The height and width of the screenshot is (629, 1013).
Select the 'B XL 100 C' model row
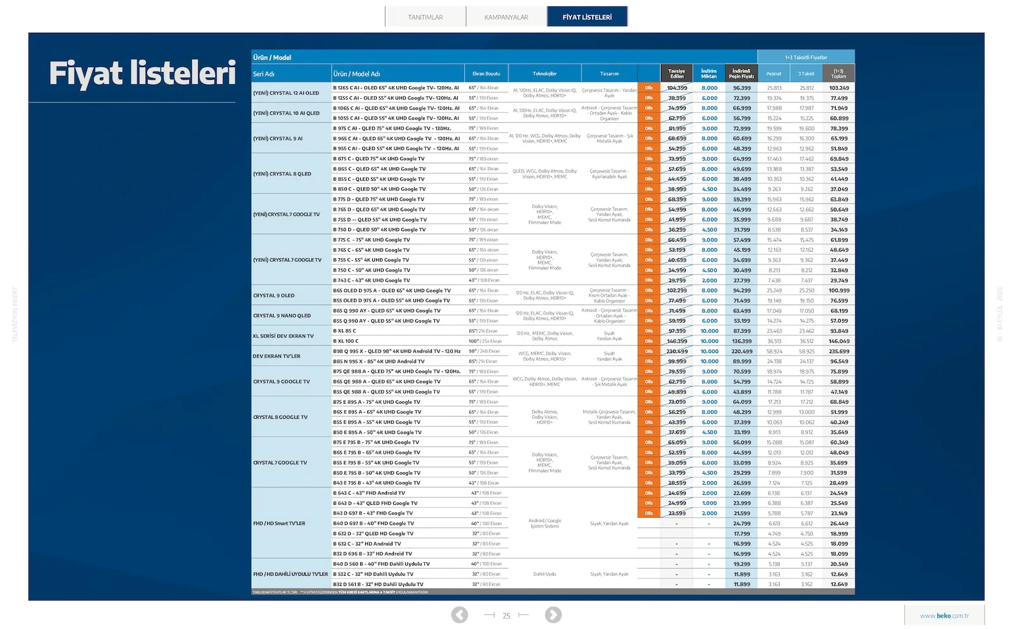[346, 341]
